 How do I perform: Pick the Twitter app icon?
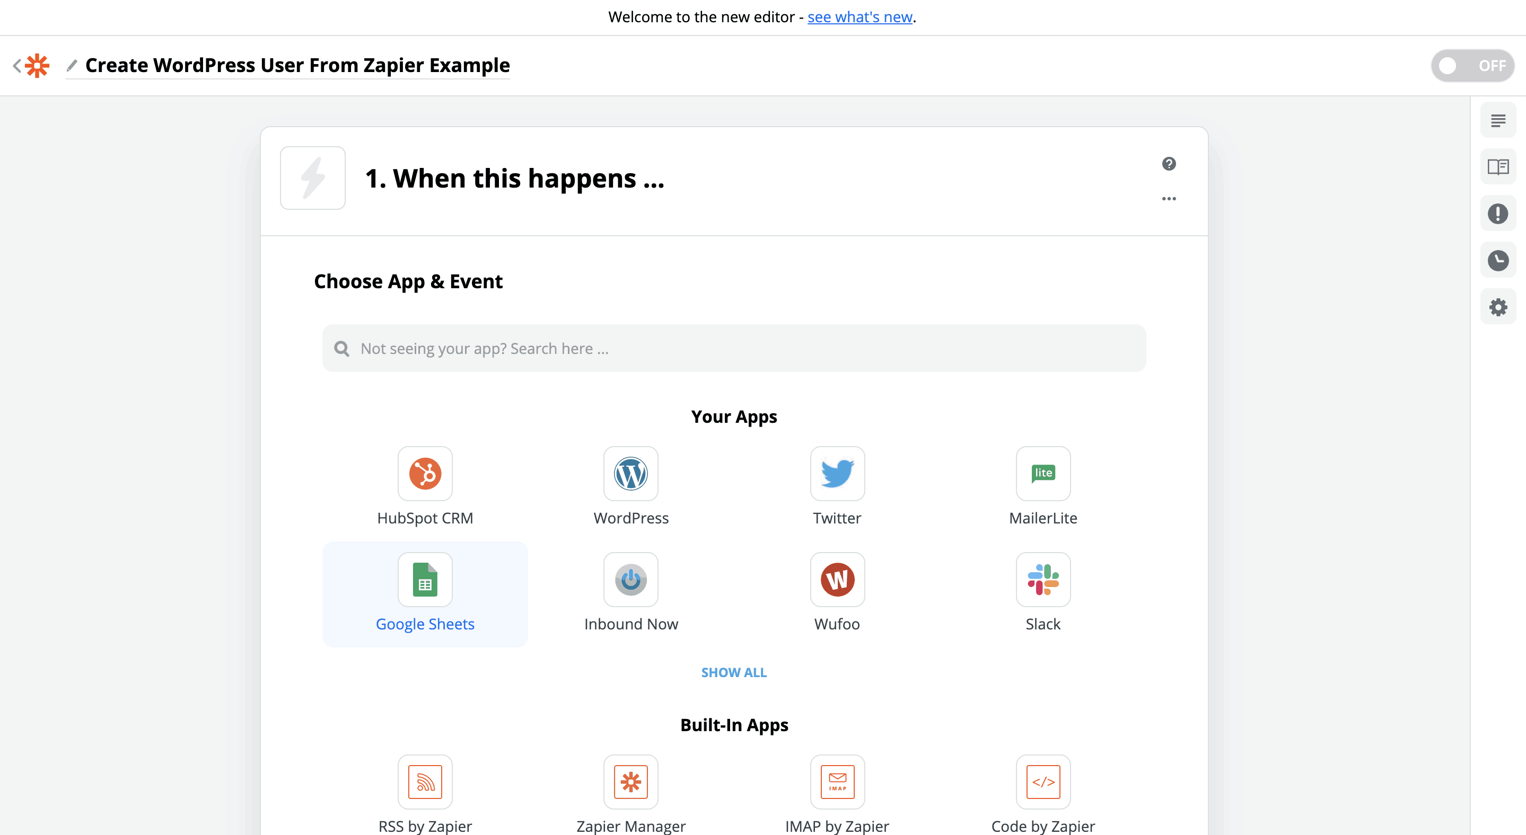click(x=837, y=473)
